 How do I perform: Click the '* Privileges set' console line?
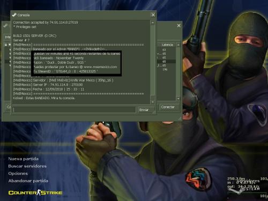(x=25, y=27)
